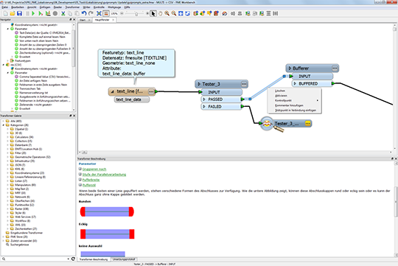Expand the Calculators category
398x266 pixels.
pyautogui.click(x=8, y=137)
